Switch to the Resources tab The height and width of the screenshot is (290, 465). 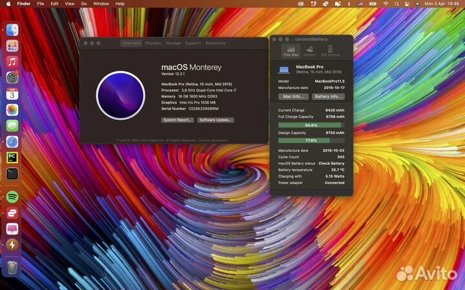click(x=216, y=43)
